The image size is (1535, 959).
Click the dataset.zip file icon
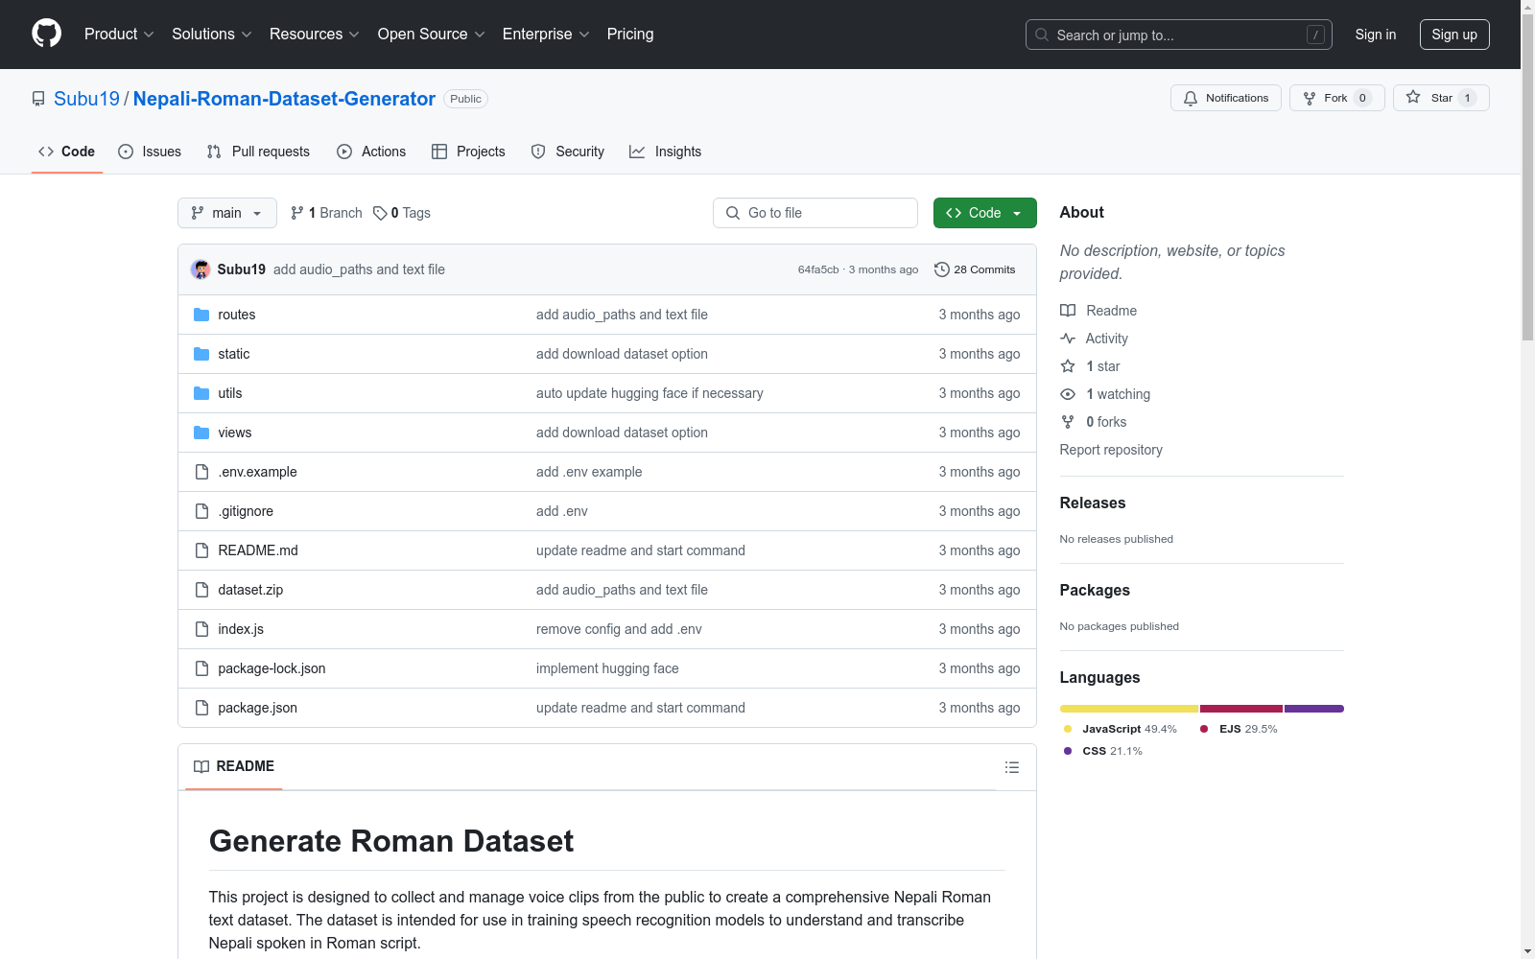click(201, 590)
